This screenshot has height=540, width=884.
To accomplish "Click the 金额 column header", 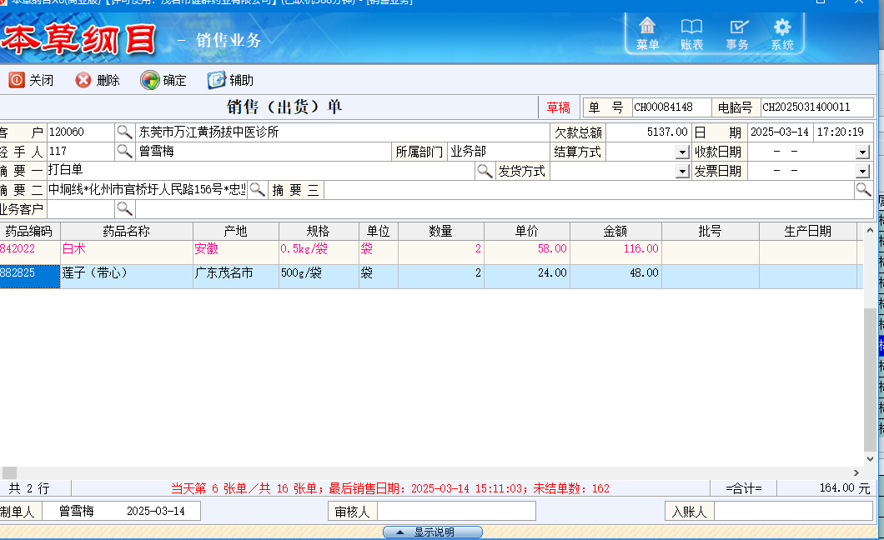I will pyautogui.click(x=615, y=231).
